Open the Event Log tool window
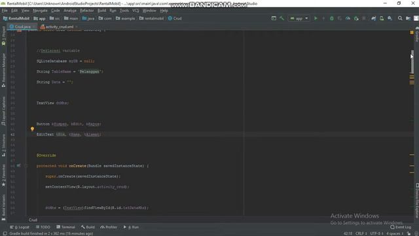Viewport: 419px width, 236px height. [x=401, y=227]
